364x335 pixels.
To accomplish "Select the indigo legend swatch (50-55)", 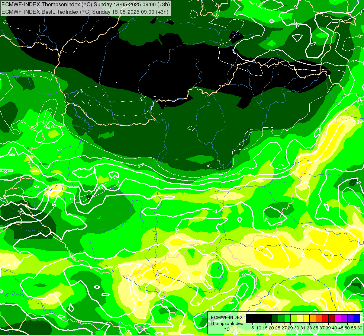I will click(351, 318).
